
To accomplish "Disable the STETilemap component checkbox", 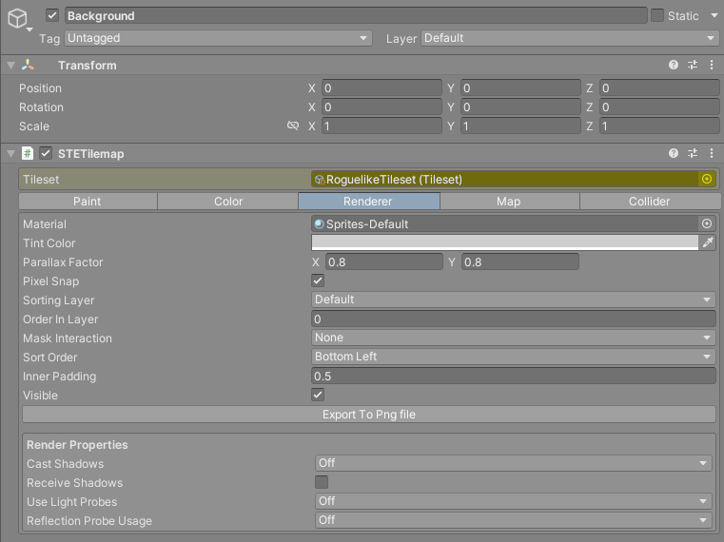I will [x=46, y=153].
